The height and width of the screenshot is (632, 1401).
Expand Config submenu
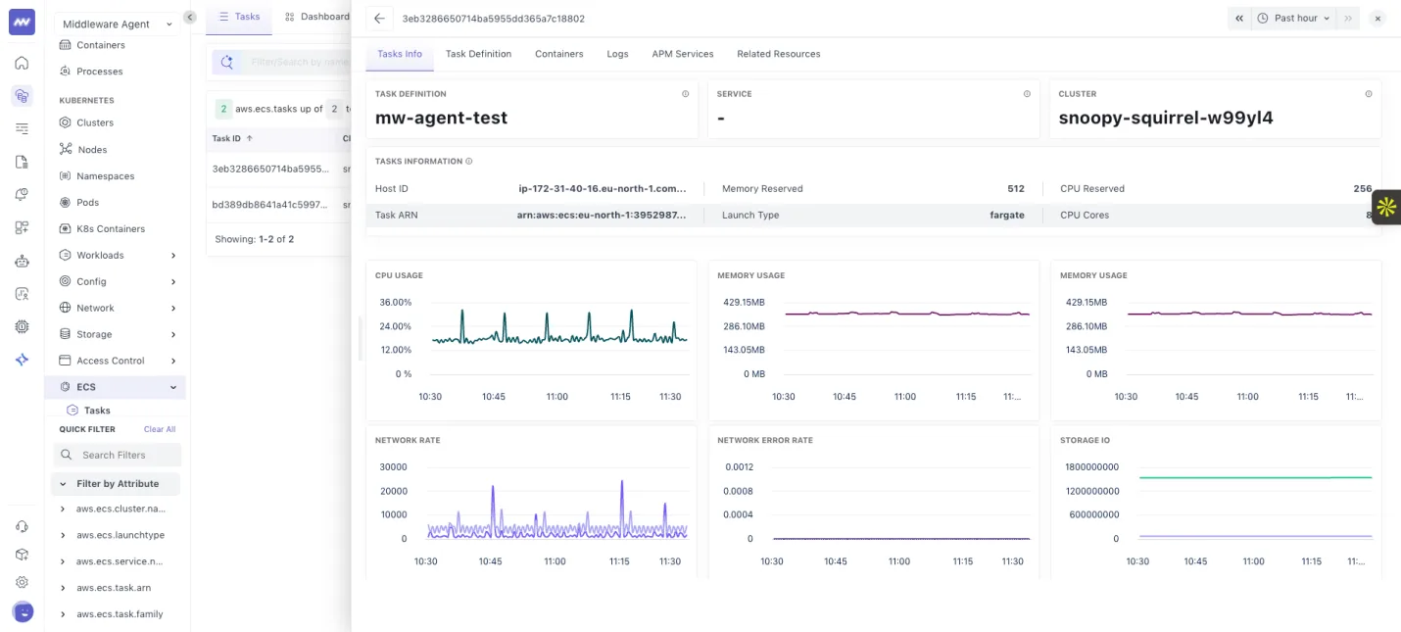[173, 282]
